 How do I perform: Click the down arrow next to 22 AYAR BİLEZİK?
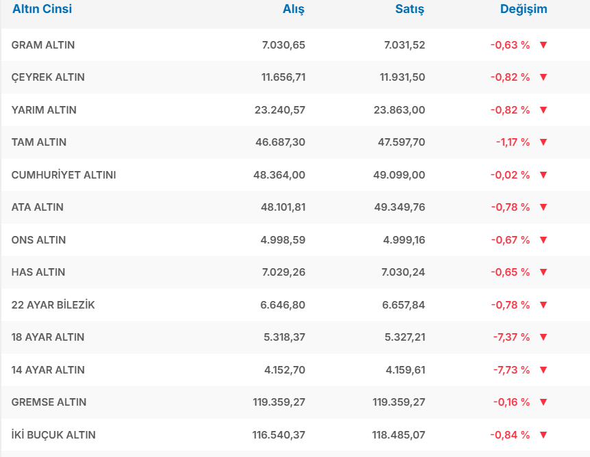tap(543, 305)
